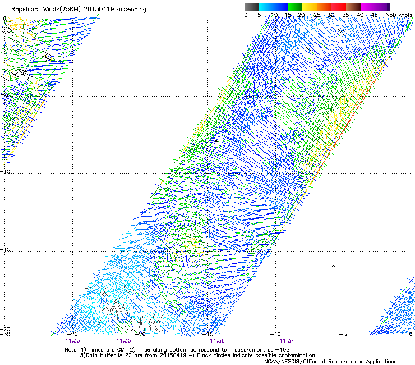Click the black contamination circle below -5 longitude
Screen dimensions: 415x365
tap(333, 266)
